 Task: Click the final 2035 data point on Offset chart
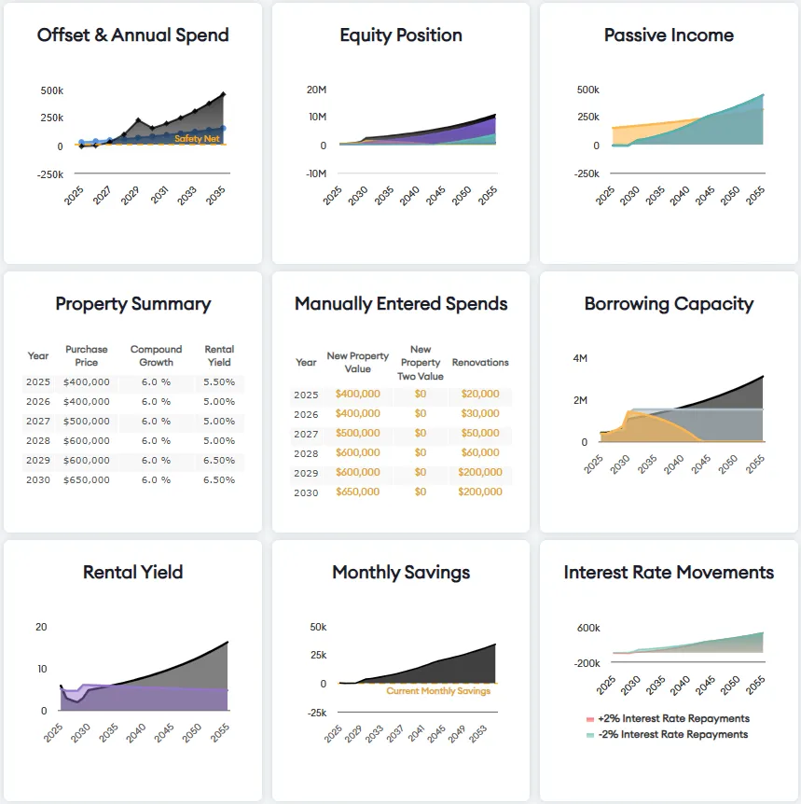pyautogui.click(x=224, y=94)
